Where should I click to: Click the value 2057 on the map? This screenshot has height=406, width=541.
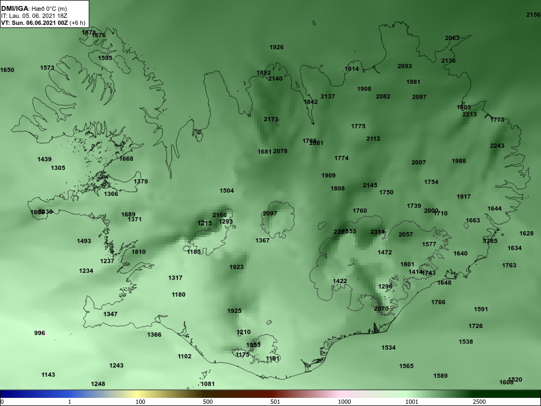pos(405,234)
